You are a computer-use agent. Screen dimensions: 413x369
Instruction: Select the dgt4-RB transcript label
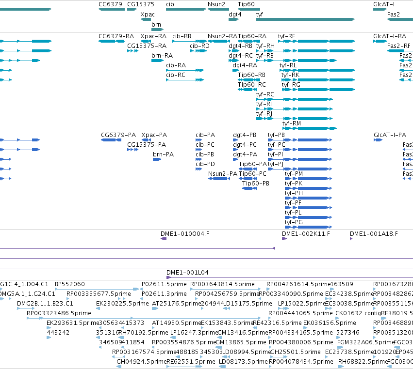(241, 46)
